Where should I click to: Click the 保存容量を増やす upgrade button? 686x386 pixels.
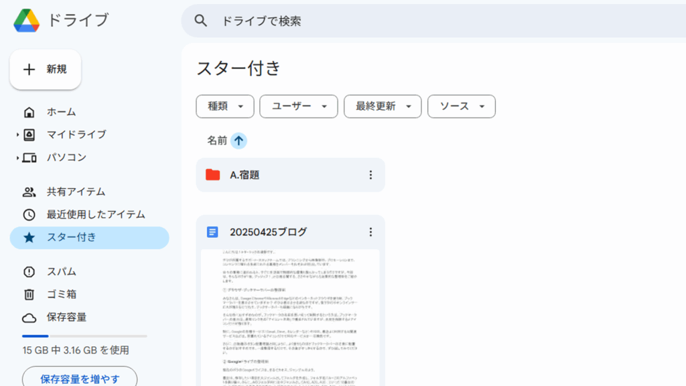79,377
